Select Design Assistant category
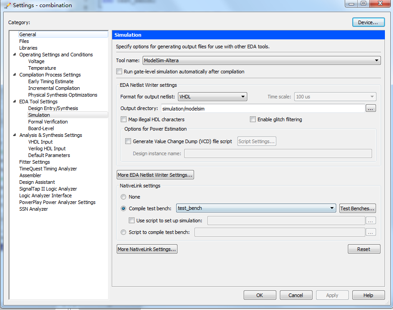This screenshot has height=310, width=393. click(x=37, y=182)
